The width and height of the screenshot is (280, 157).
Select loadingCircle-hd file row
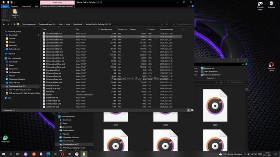tap(112, 85)
